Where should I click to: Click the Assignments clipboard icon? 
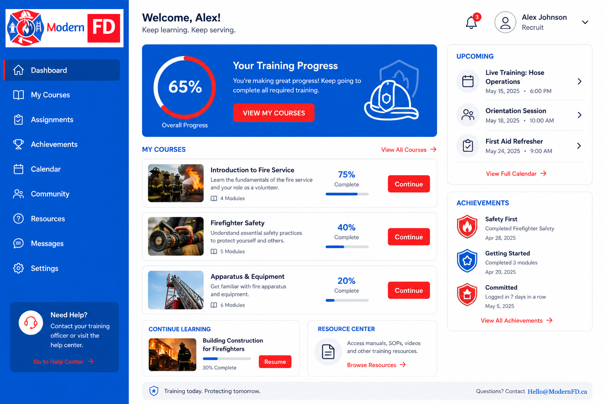click(x=19, y=120)
